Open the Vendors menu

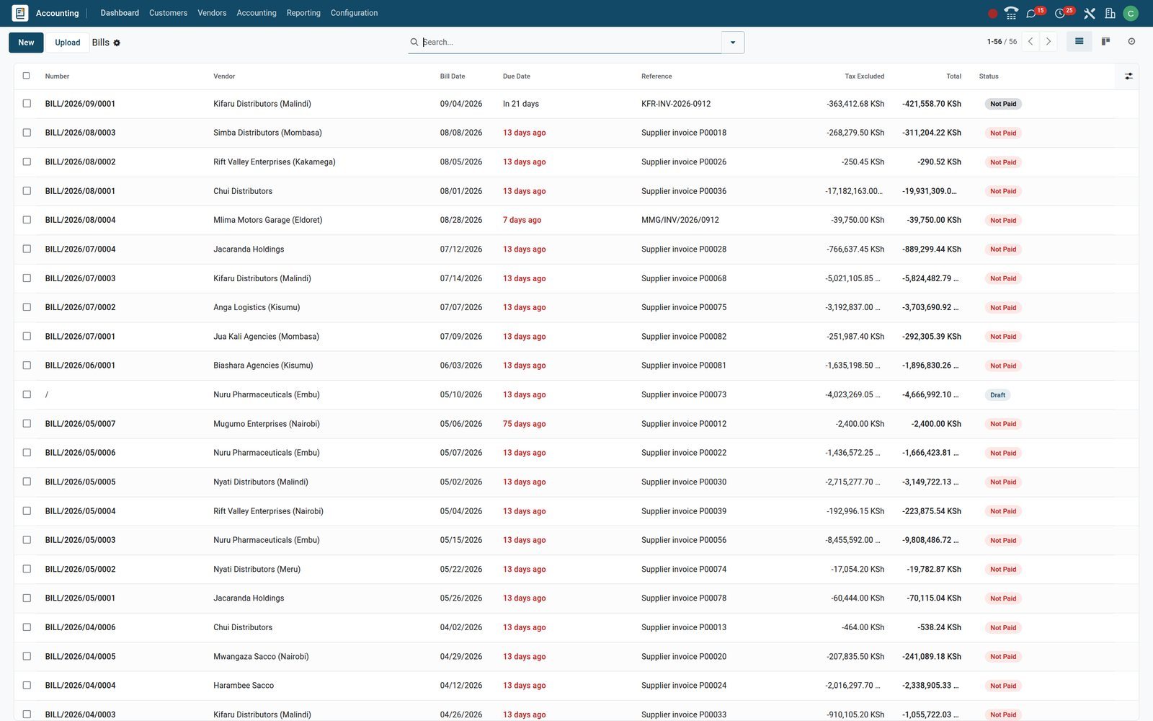pos(212,13)
